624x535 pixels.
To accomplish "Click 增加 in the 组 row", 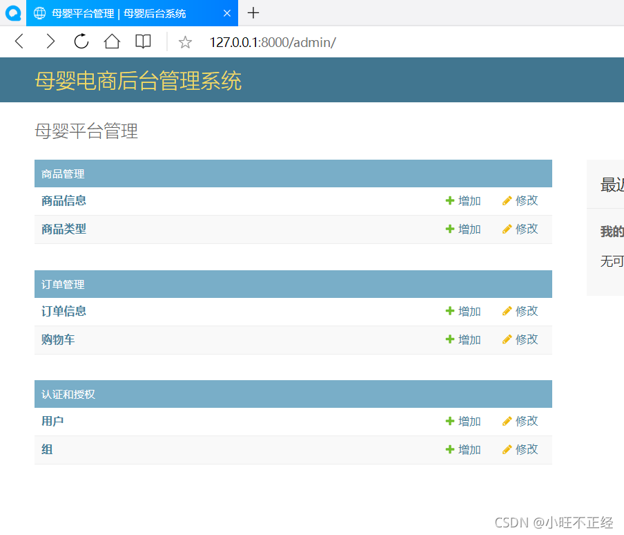I will click(x=463, y=449).
